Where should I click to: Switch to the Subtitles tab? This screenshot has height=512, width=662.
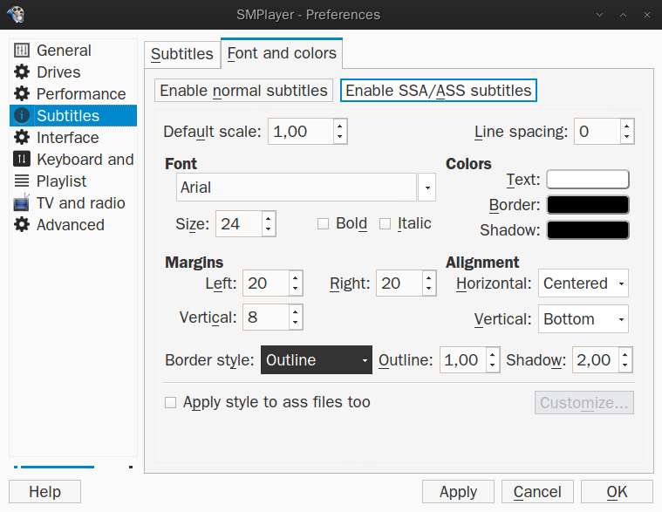[x=182, y=54]
